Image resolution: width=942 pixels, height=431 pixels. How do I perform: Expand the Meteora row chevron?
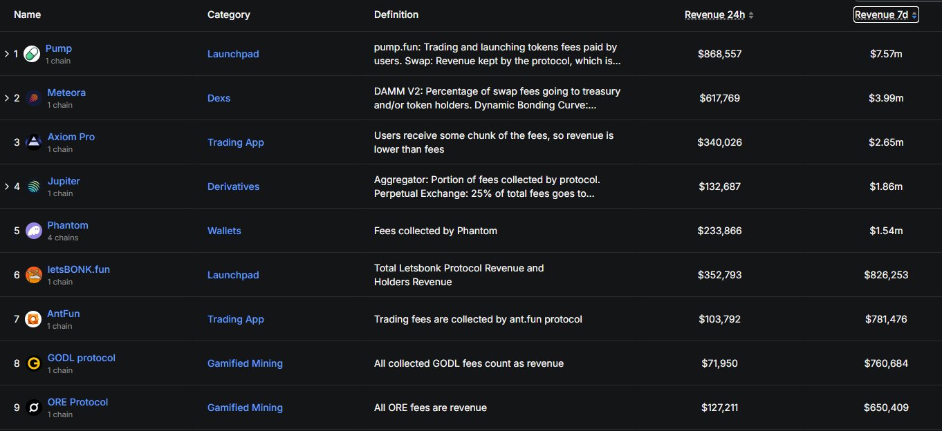(x=6, y=98)
